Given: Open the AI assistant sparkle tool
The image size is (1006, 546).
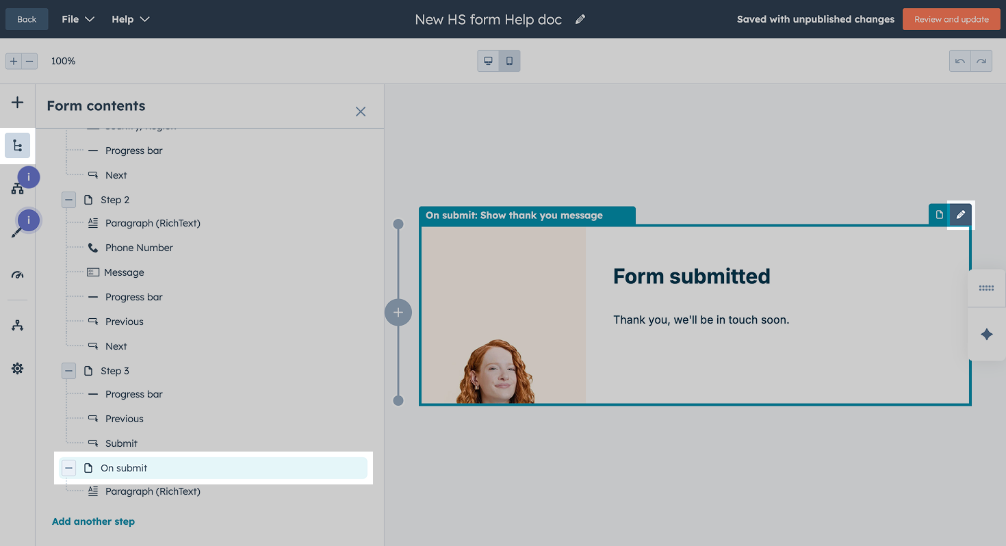Looking at the screenshot, I should tap(986, 335).
